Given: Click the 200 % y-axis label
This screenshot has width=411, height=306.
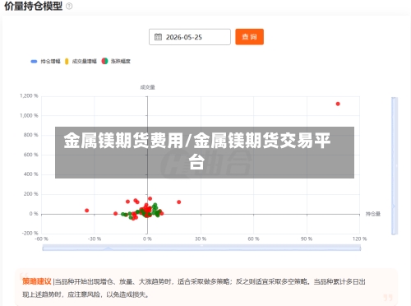Looking at the screenshot, I should point(31,194).
